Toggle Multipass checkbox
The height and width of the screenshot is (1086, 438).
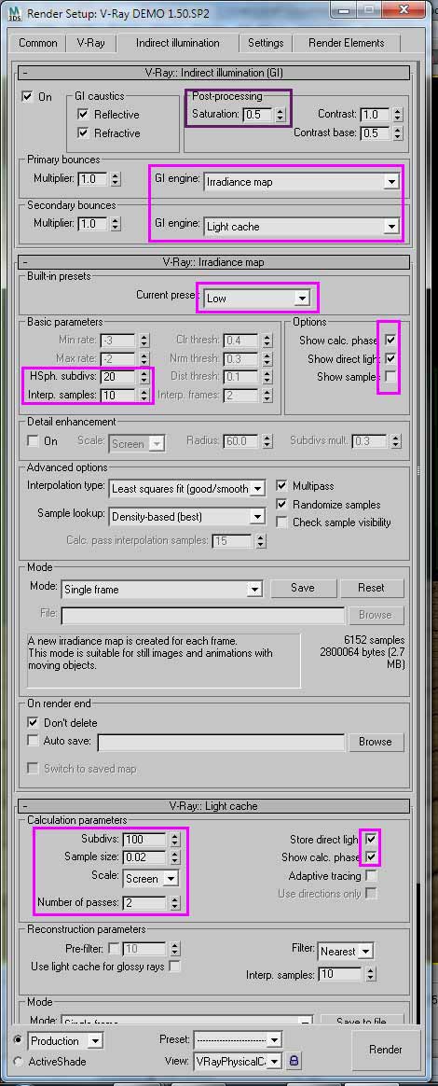tap(281, 486)
